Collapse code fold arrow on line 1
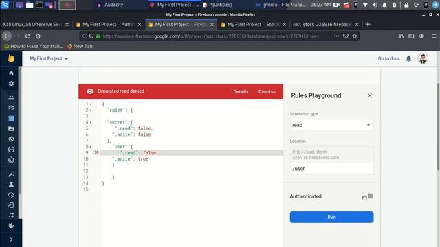The width and height of the screenshot is (440, 247). pos(91,104)
